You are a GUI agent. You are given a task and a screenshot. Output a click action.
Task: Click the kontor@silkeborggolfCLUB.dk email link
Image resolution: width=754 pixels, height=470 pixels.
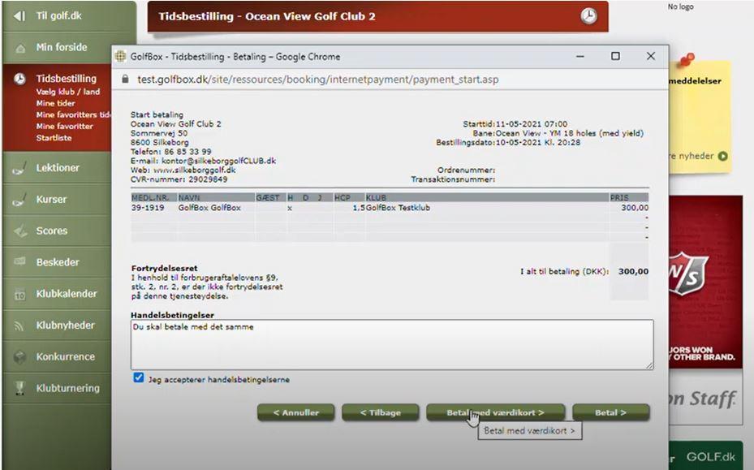coord(219,161)
